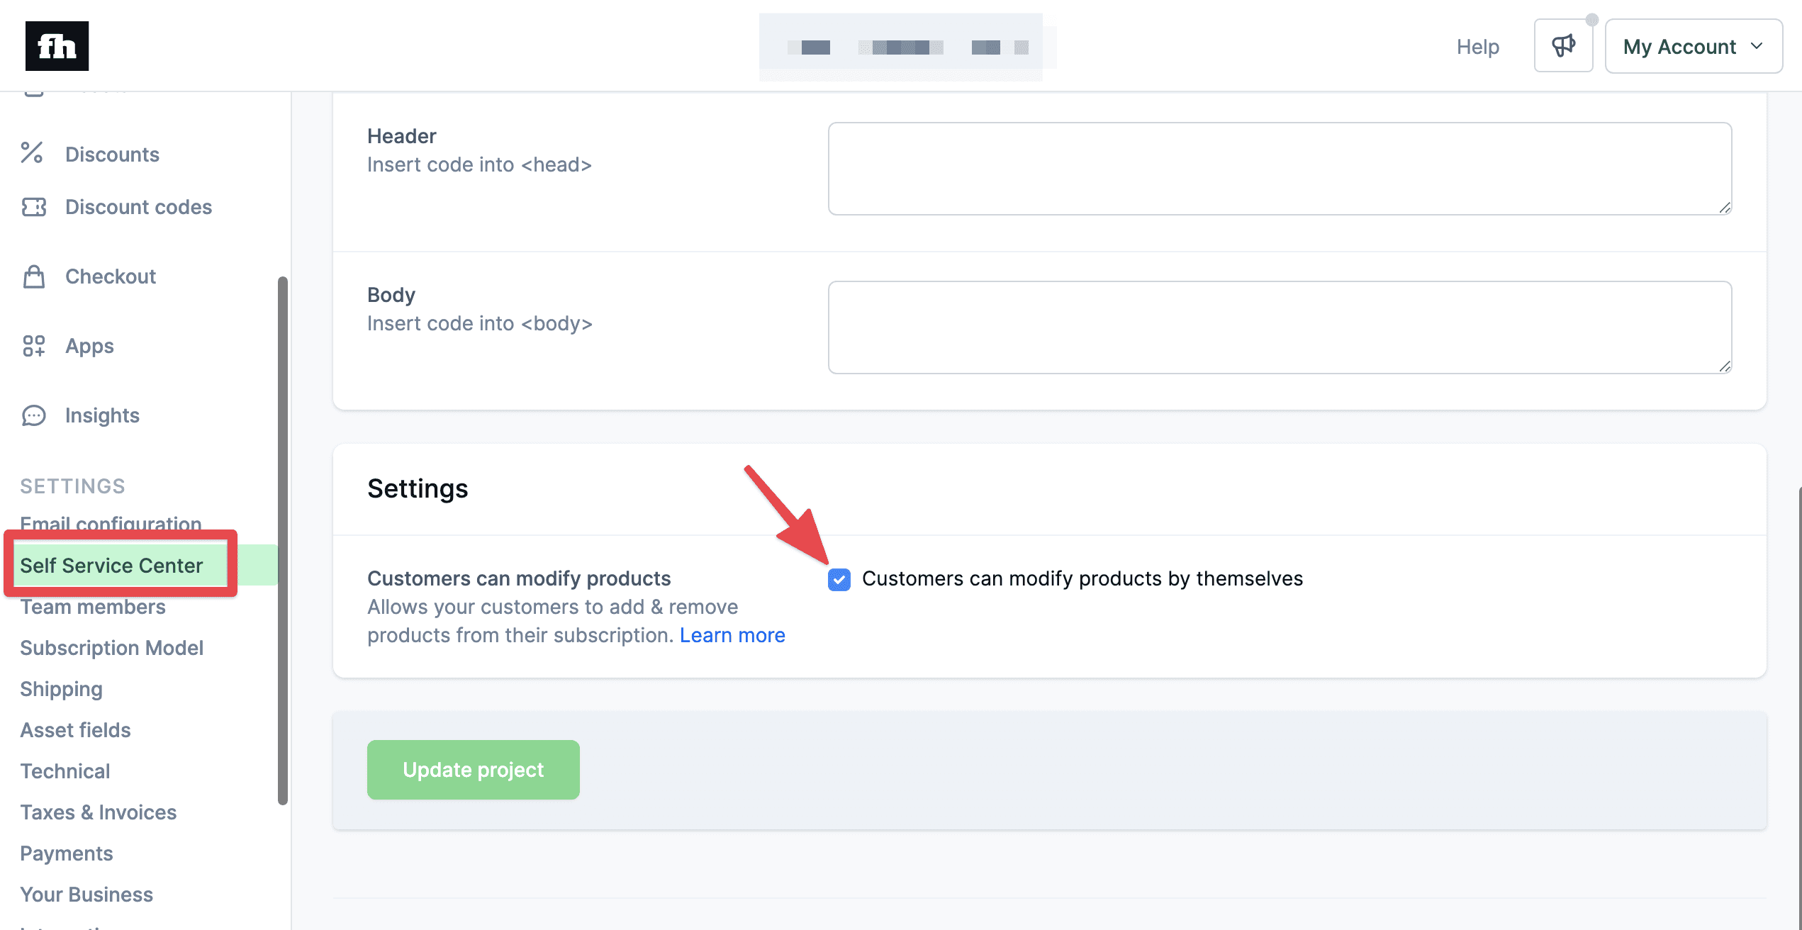Click the chevron beside My Account
This screenshot has width=1802, height=930.
[1757, 46]
